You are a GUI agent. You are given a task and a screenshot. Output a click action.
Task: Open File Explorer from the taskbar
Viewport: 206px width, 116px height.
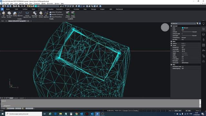click(61, 114)
